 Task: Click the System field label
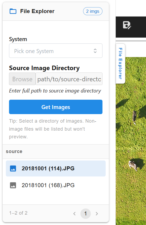tap(18, 39)
